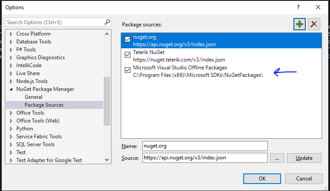Expand the Python options node
This screenshot has height=191, width=330.
coord(11,129)
